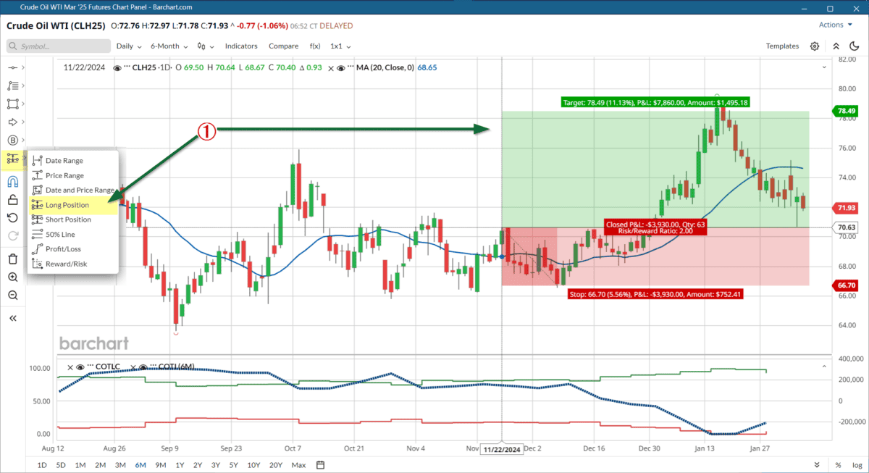Type in the Symbol search field
The width and height of the screenshot is (869, 473).
(x=58, y=46)
